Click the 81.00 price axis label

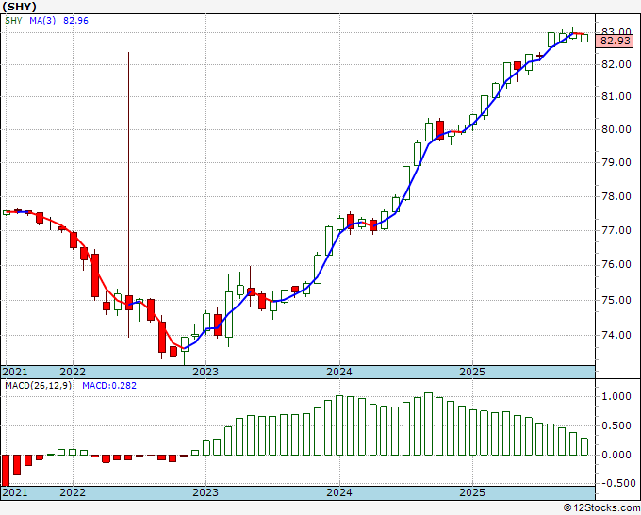pos(616,96)
